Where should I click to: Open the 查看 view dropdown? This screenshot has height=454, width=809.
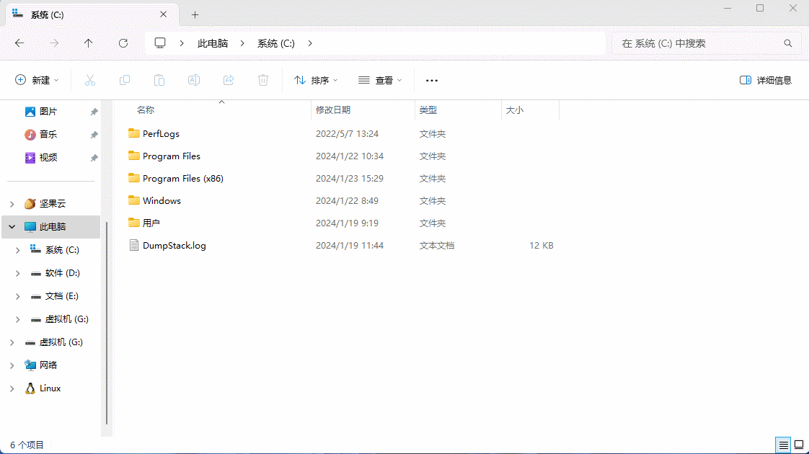pos(380,80)
